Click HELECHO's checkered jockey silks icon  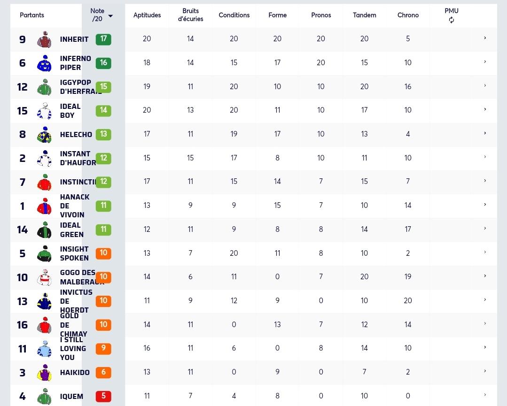pos(45,135)
